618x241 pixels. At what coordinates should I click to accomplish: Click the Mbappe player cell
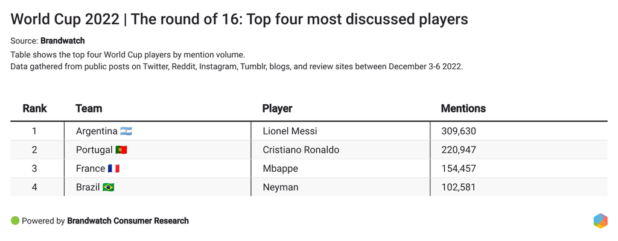coord(280,169)
